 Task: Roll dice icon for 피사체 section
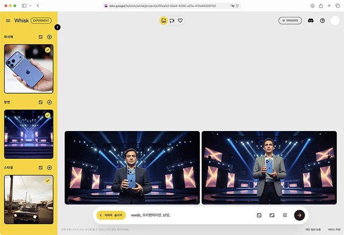click(x=41, y=37)
